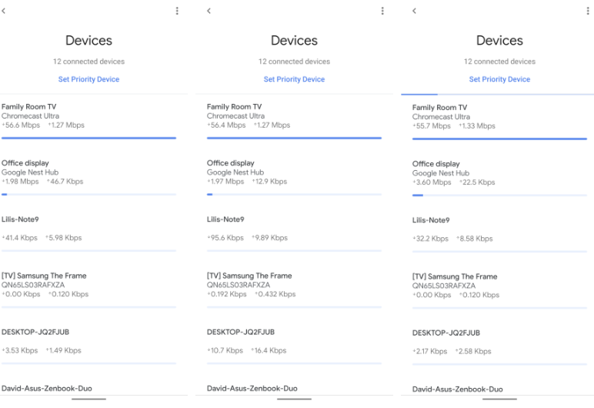Open three-dot overflow menu in left screen
The height and width of the screenshot is (408, 594).
(177, 11)
